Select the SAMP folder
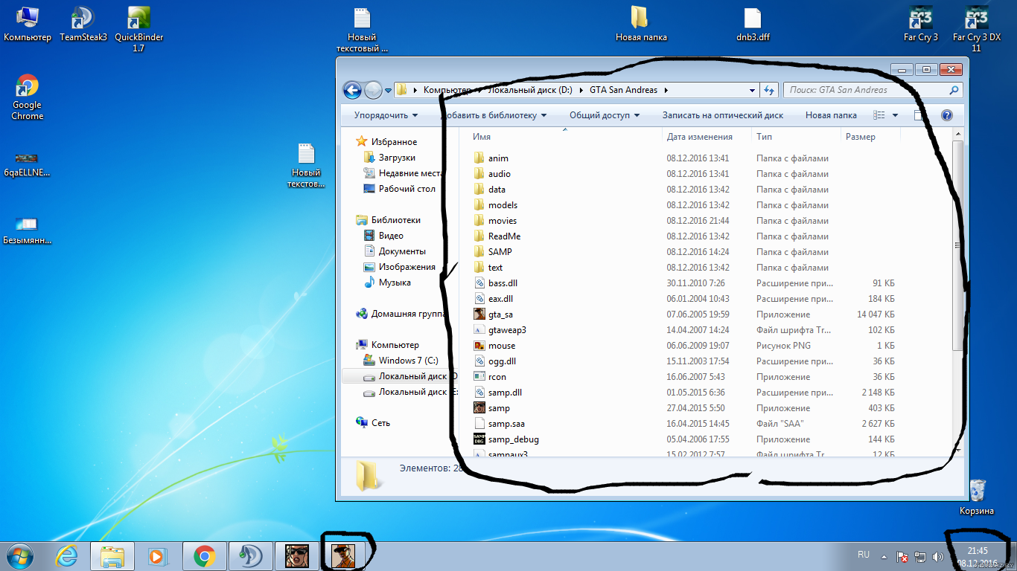 (x=500, y=252)
